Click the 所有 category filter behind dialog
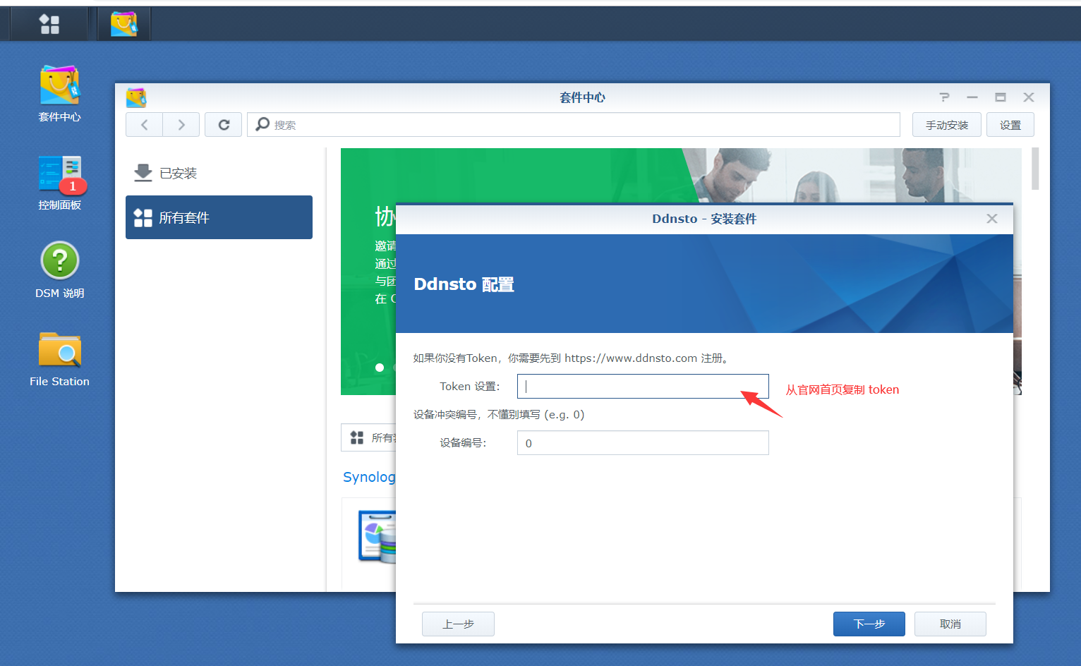The width and height of the screenshot is (1081, 666). [x=369, y=437]
